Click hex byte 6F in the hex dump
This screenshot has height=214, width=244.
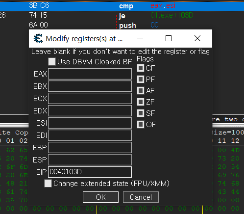10,167
